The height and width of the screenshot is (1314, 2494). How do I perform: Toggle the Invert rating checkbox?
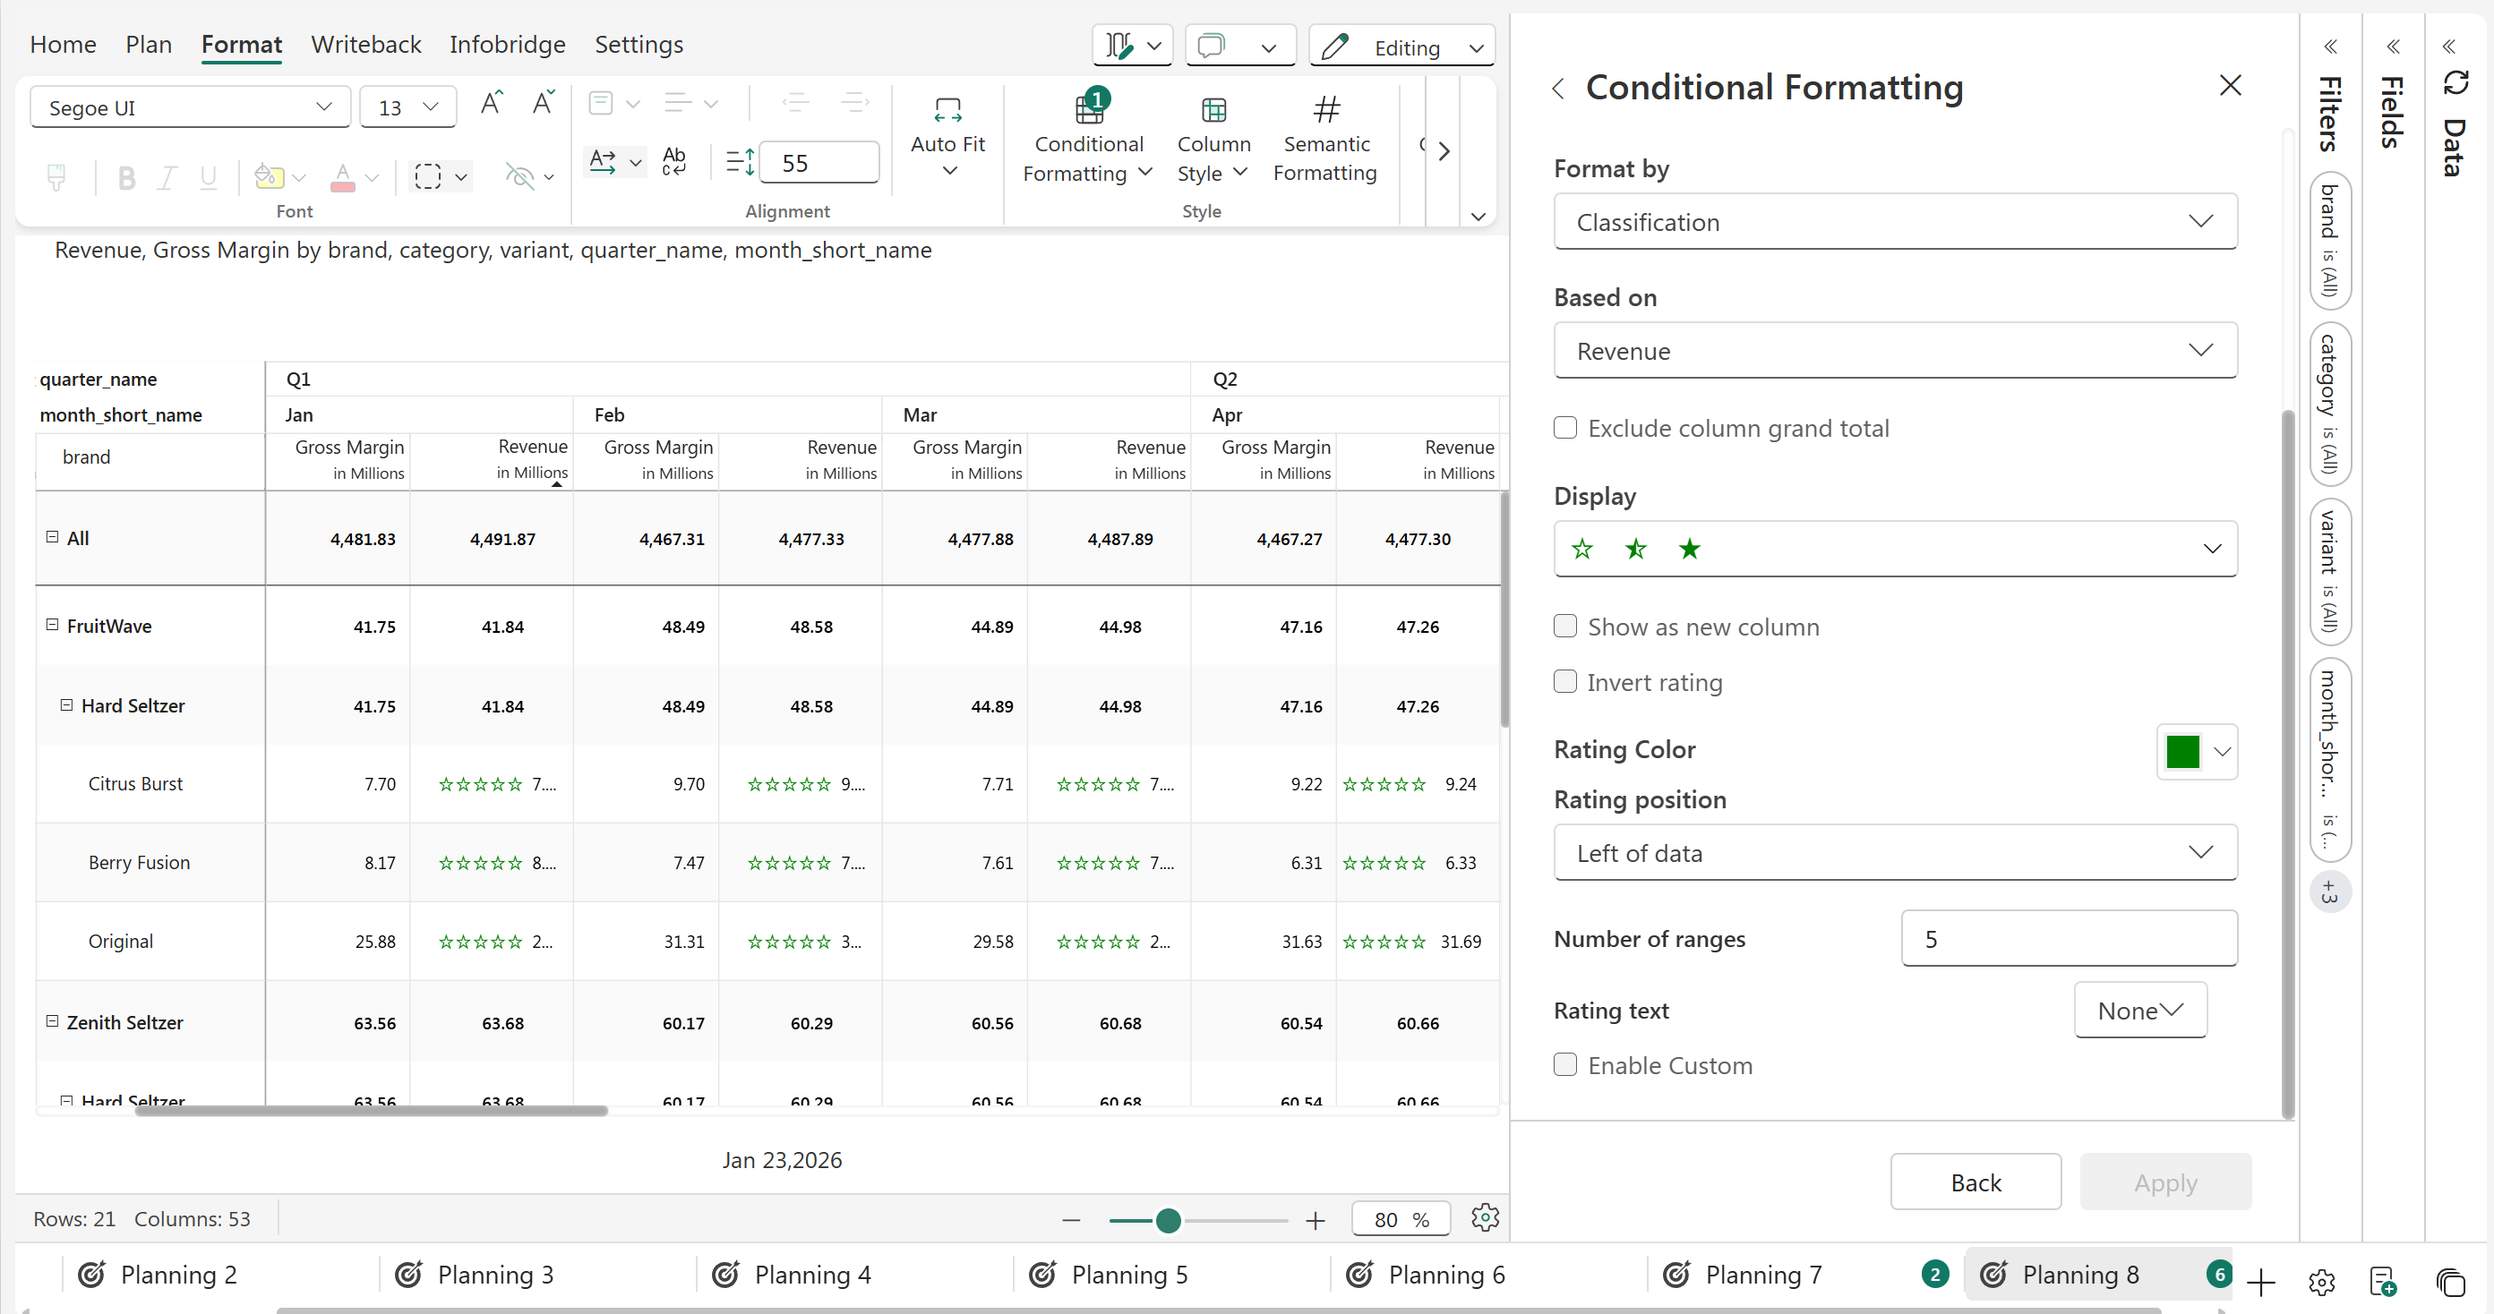coord(1564,681)
